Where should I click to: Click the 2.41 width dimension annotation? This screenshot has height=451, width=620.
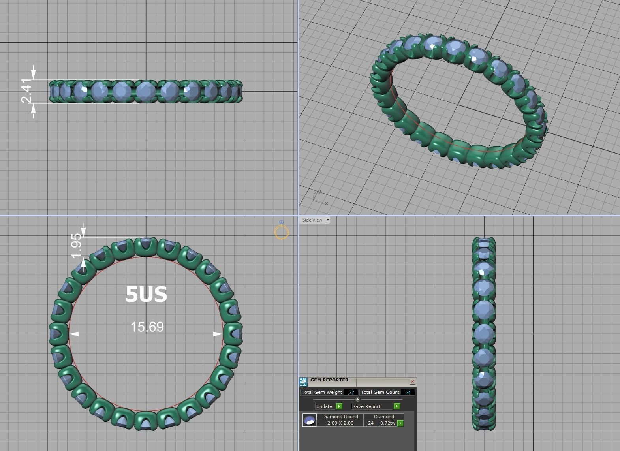(26, 91)
